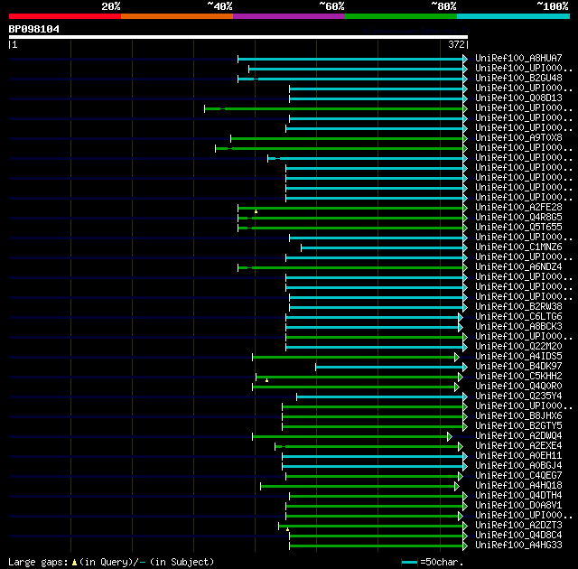Click the cyan alignment bar of UniRef100_B4DK97

tap(389, 368)
